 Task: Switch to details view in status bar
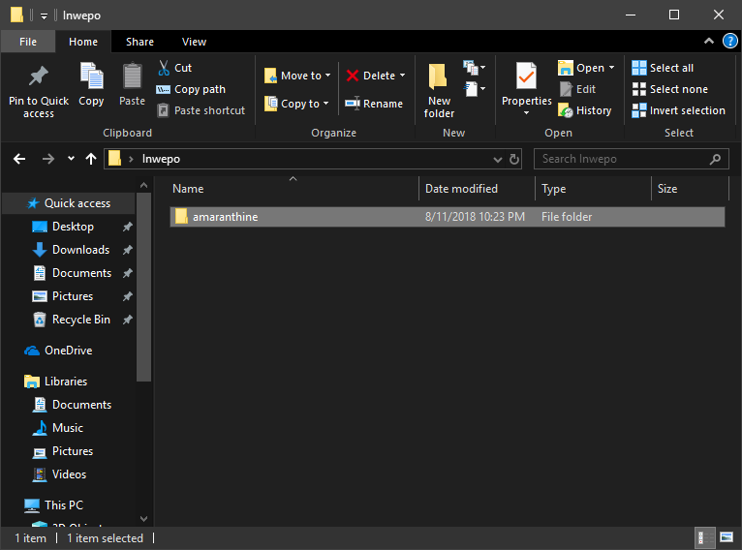point(704,537)
